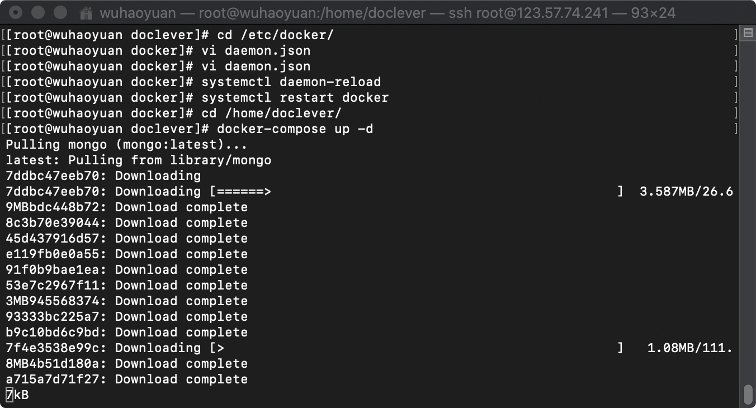Zoom the terminal window to full size

point(59,12)
